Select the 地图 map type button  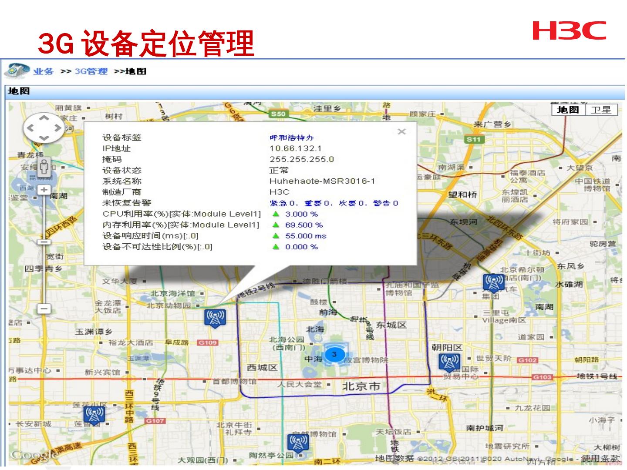[x=568, y=110]
